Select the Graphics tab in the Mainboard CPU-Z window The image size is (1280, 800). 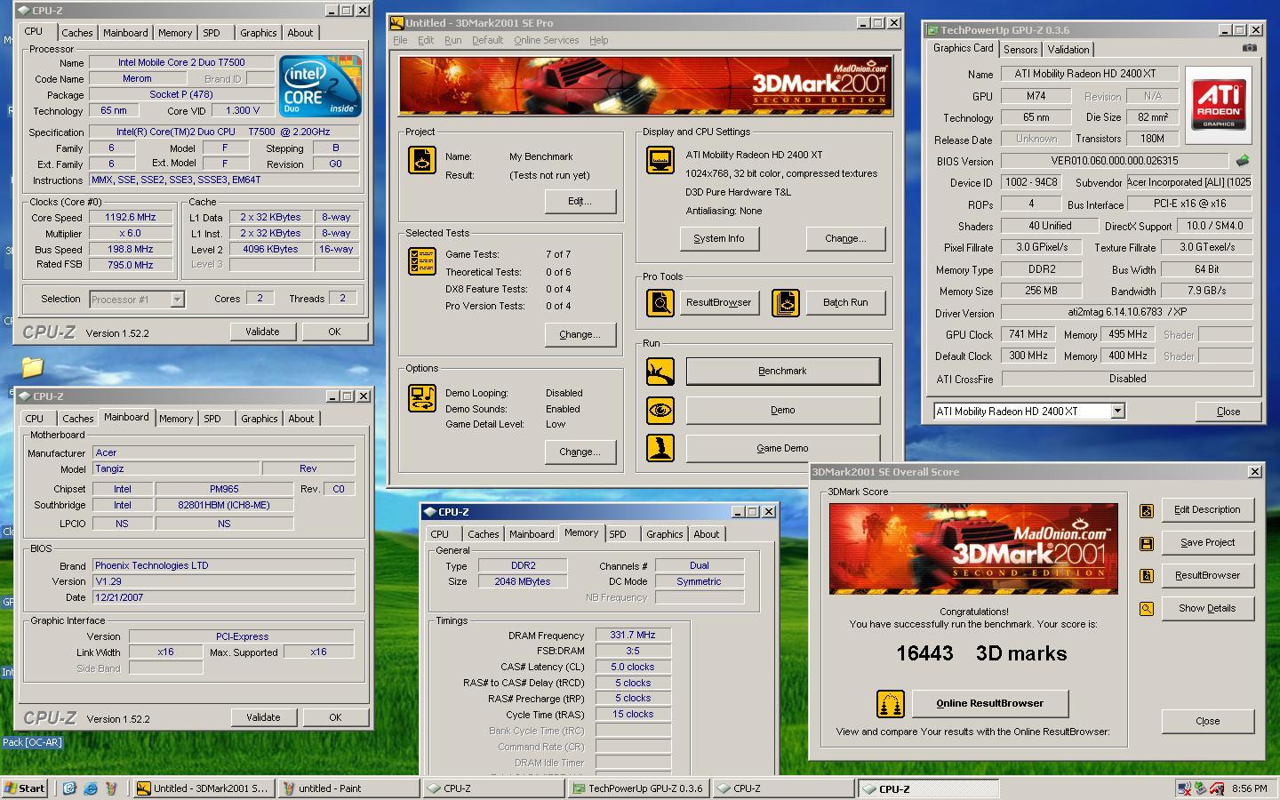[259, 419]
